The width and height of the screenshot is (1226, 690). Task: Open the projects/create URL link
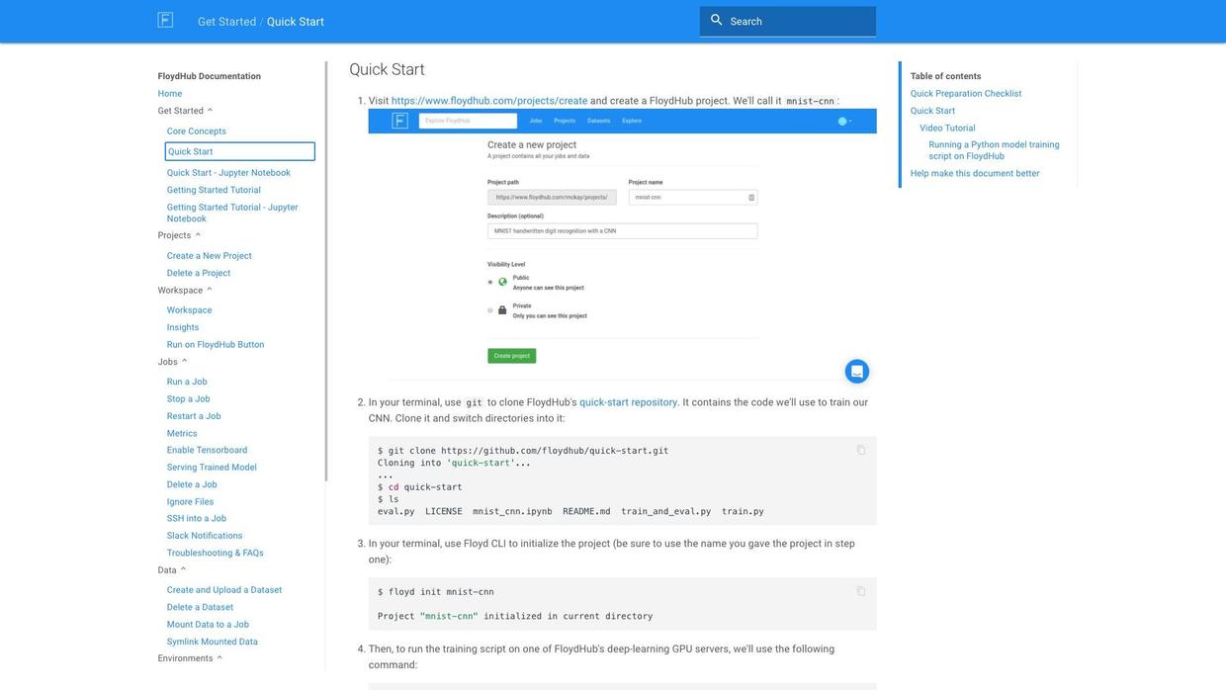coord(488,101)
